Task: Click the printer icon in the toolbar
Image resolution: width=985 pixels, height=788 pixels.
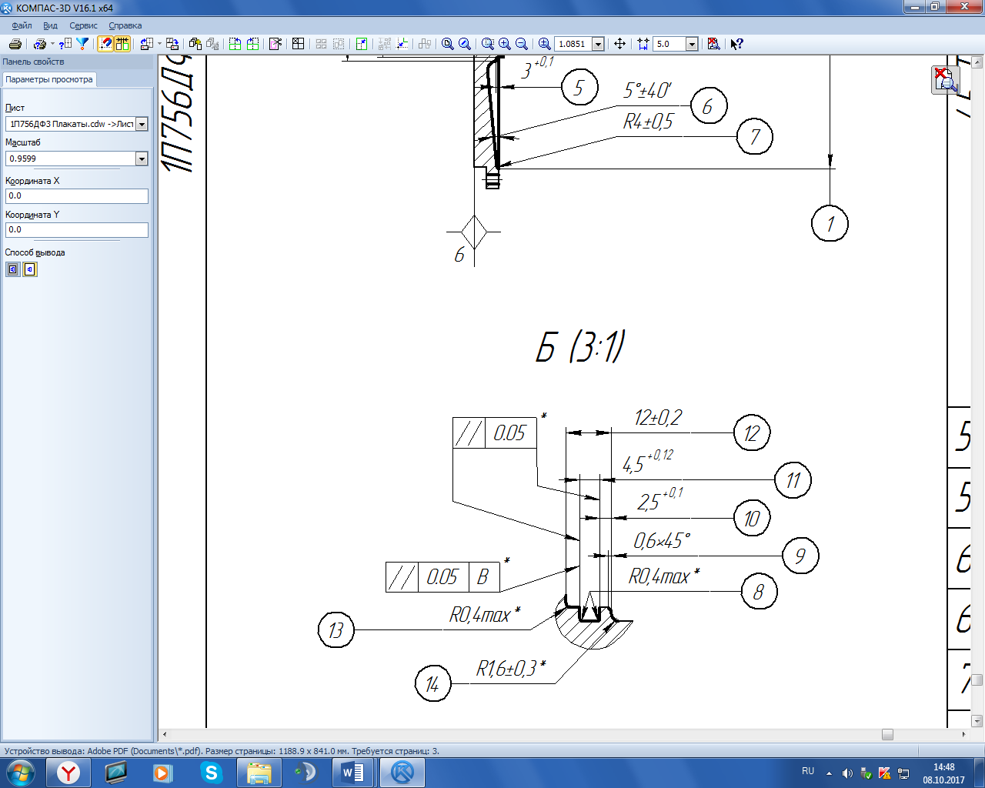Action: pos(15,44)
